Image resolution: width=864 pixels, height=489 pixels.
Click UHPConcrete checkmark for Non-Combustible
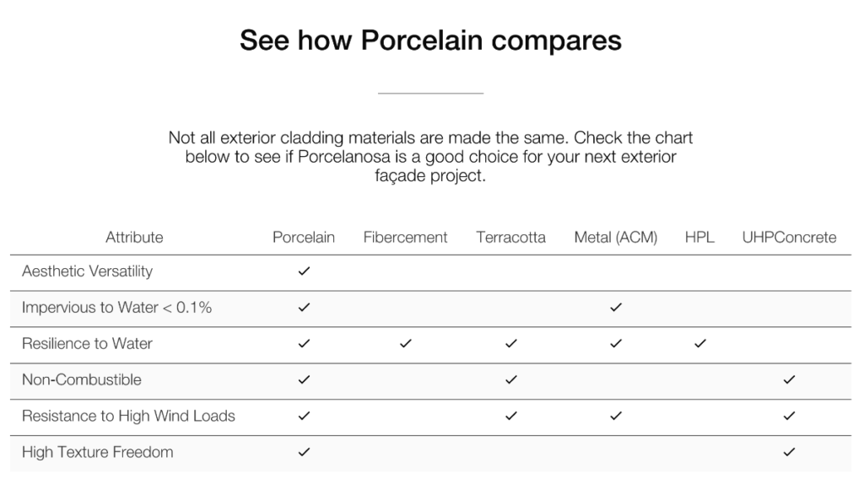[x=789, y=379]
